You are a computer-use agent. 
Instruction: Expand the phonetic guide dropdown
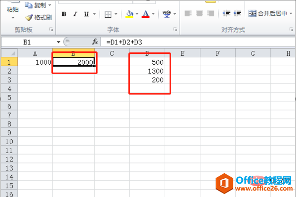click(175, 14)
